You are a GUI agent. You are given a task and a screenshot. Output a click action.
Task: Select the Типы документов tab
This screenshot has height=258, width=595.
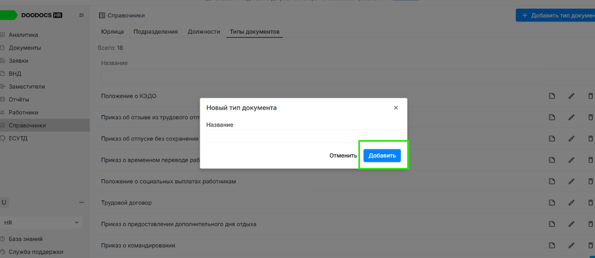[255, 32]
